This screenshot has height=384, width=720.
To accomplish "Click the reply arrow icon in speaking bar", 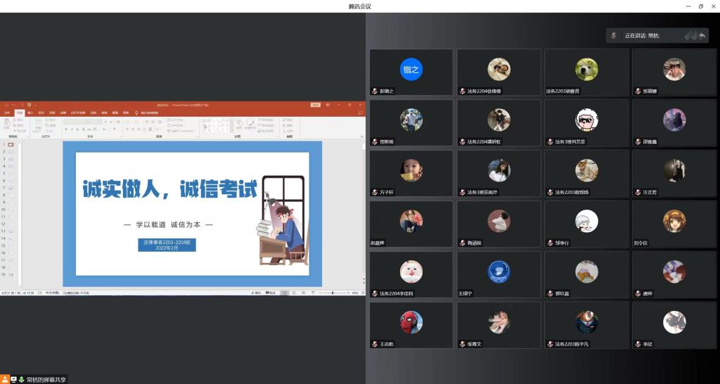I will (702, 35).
